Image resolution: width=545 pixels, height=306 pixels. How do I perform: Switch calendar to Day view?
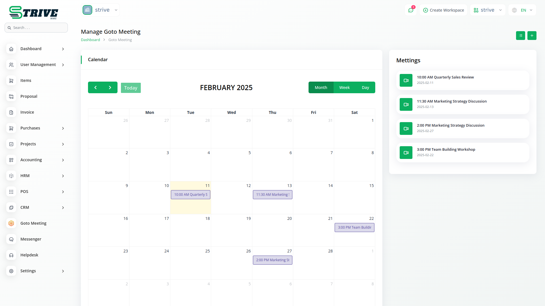coord(365,88)
